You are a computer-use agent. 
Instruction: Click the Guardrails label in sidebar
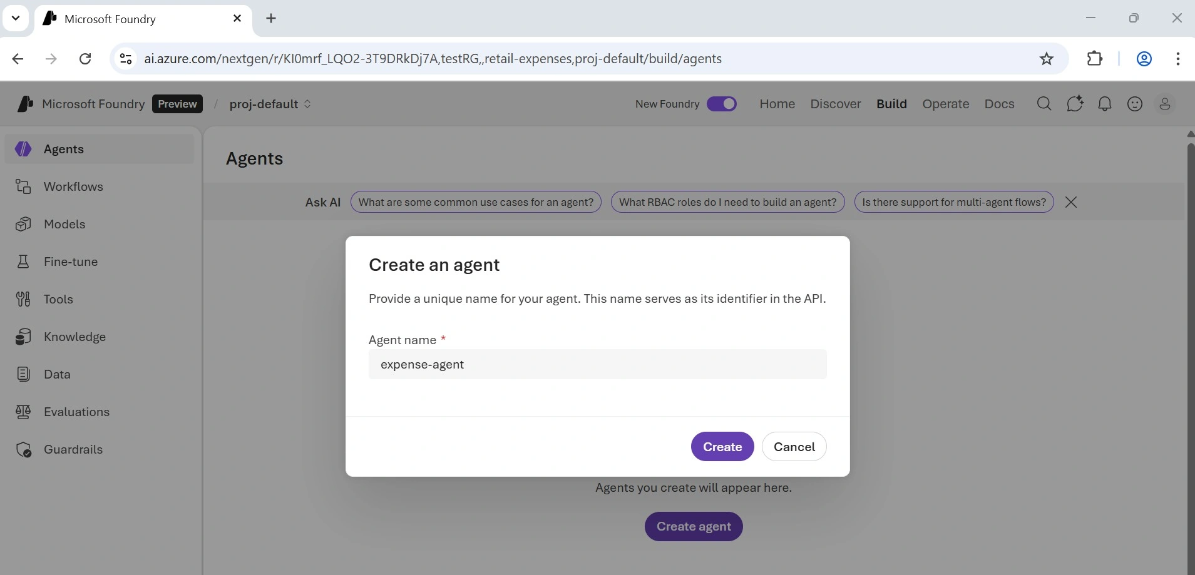coord(73,449)
